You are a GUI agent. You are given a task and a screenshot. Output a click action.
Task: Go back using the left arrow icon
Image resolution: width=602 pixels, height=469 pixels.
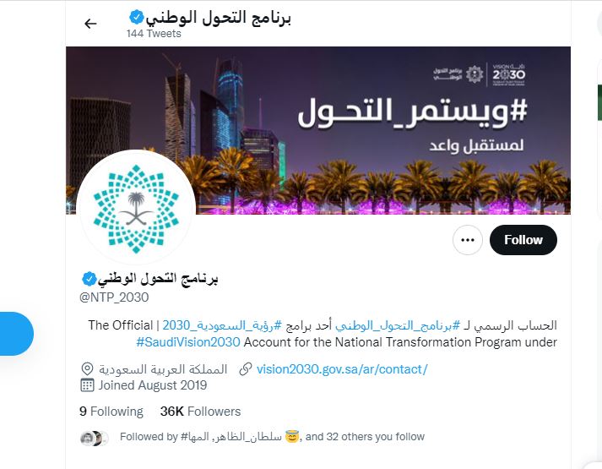pos(90,24)
